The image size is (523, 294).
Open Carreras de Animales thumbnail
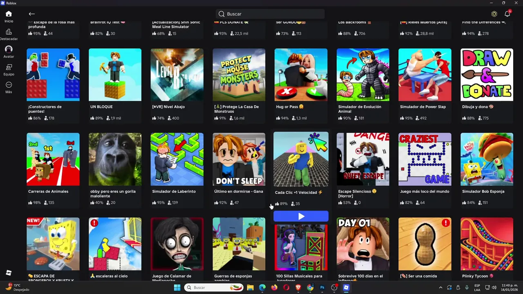point(53,159)
